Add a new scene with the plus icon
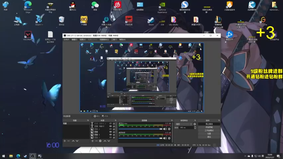The width and height of the screenshot is (283, 159). click(65, 141)
